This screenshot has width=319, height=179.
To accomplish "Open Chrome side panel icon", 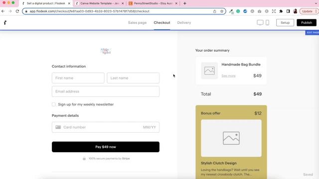I will click(x=288, y=11).
